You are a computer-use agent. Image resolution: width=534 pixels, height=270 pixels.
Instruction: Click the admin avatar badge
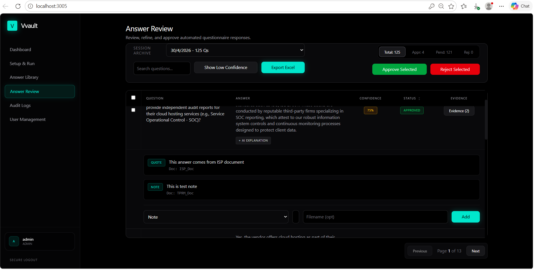click(14, 241)
